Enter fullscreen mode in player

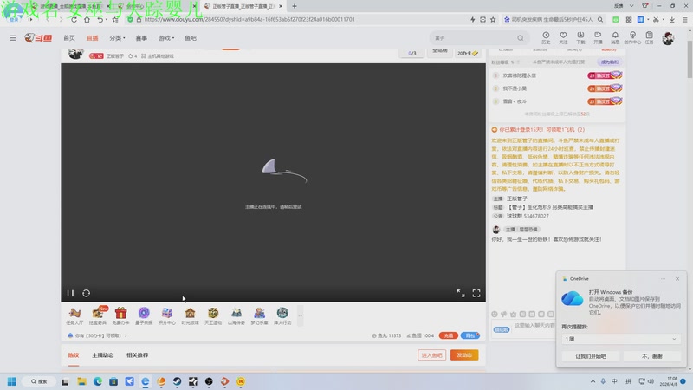[476, 293]
